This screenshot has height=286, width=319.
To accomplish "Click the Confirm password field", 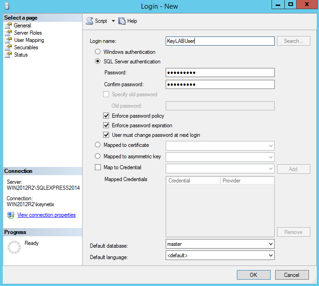I will coord(220,84).
